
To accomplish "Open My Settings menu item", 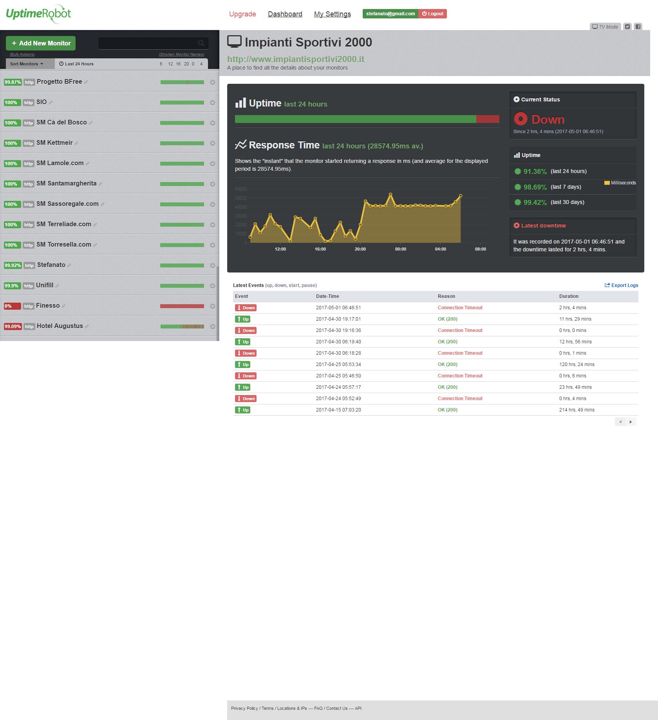I will click(x=332, y=14).
